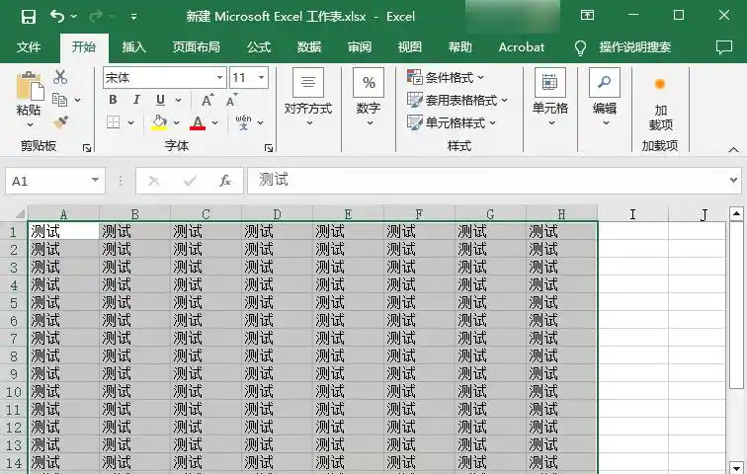747x474 pixels.
Task: Switch to the 插入 ribbon tab
Action: point(133,47)
